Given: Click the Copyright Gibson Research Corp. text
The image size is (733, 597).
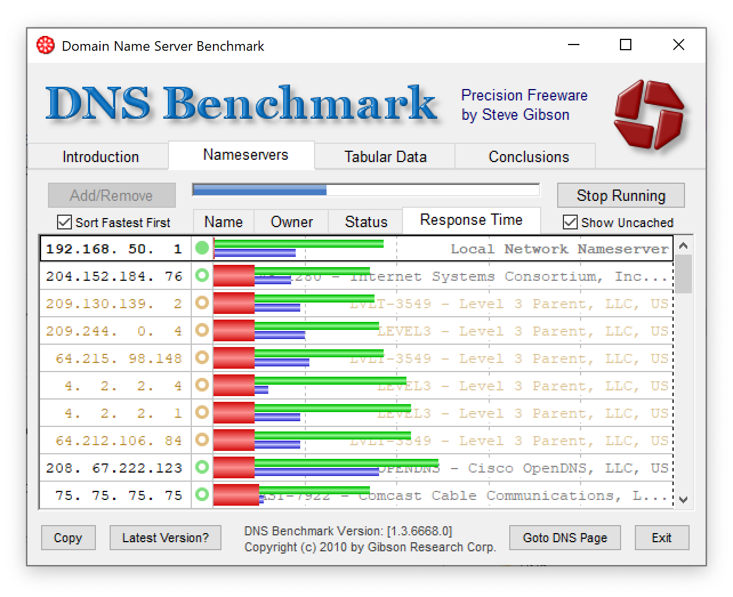Looking at the screenshot, I should click(x=370, y=547).
